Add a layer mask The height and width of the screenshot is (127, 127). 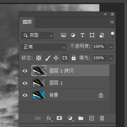pyautogui.click(x=59, y=118)
